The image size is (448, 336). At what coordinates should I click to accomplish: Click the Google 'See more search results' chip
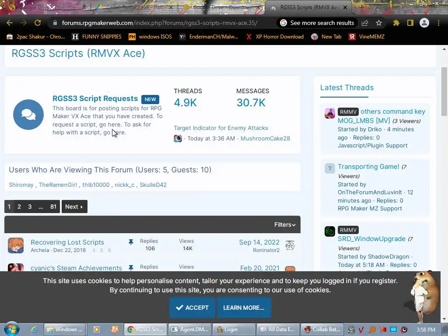coord(317,23)
